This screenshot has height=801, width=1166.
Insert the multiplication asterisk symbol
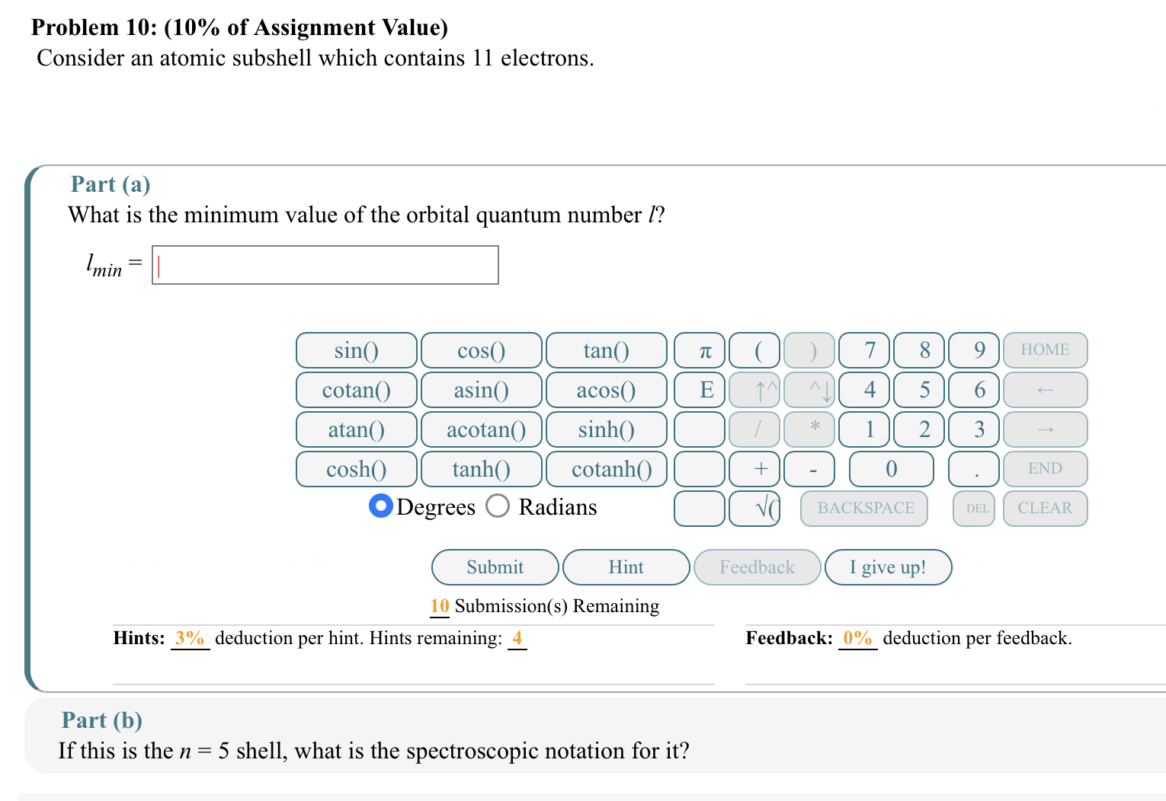pyautogui.click(x=809, y=429)
